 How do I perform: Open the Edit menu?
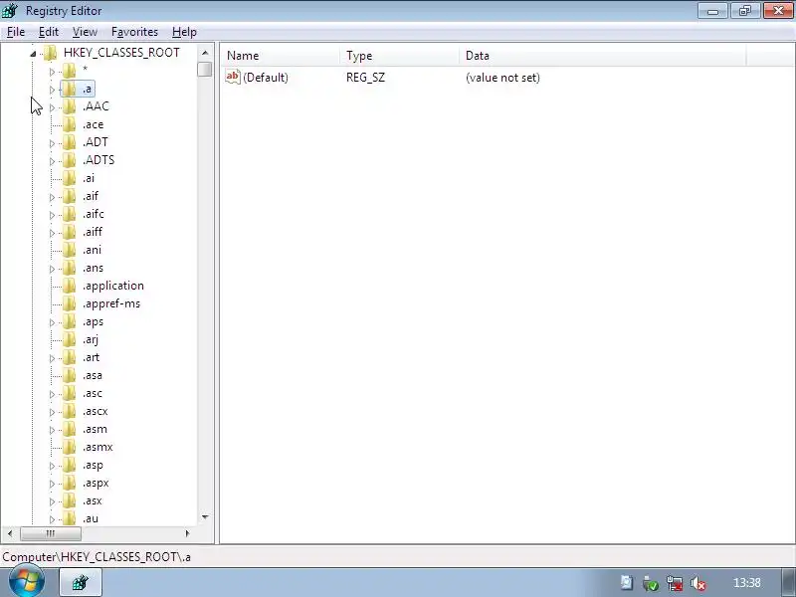pyautogui.click(x=48, y=32)
